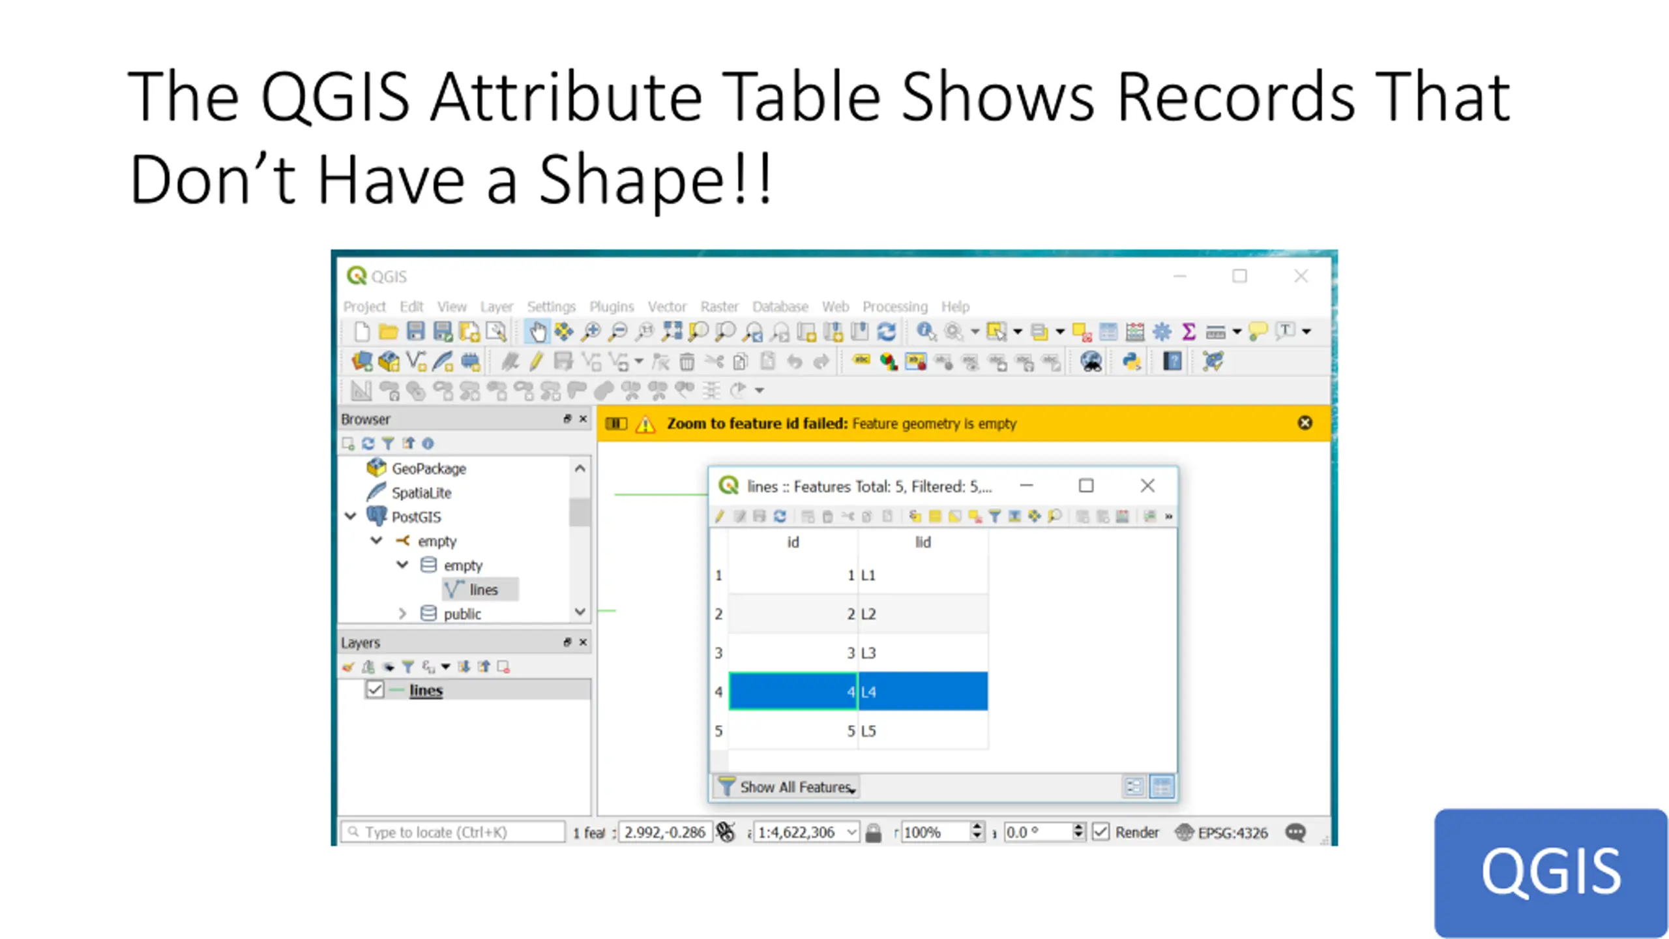Select the Identify Features tool
This screenshot has height=939, width=1669.
pyautogui.click(x=926, y=332)
